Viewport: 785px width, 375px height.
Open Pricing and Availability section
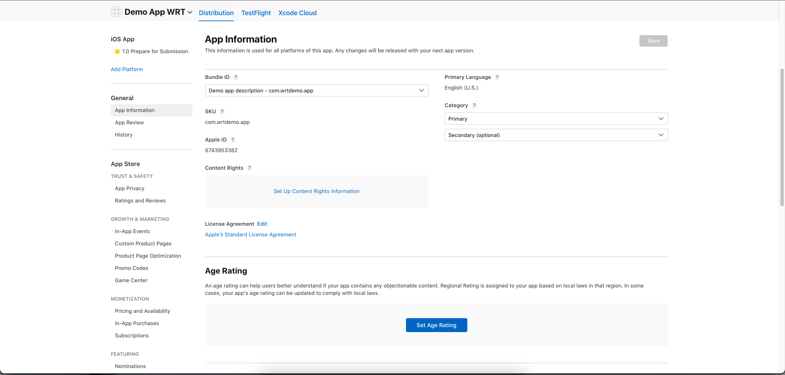pos(142,311)
